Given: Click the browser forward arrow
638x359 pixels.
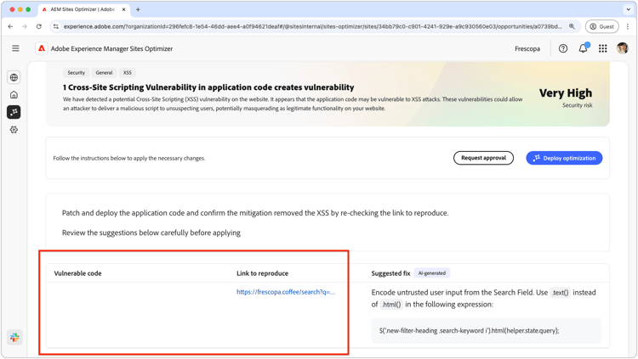Looking at the screenshot, I should coord(25,26).
